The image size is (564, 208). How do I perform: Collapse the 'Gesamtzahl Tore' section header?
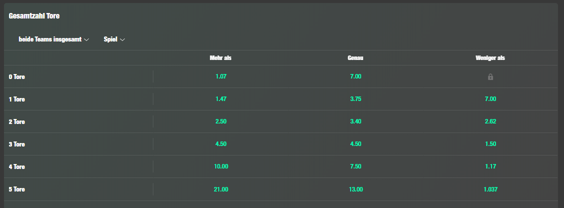click(34, 16)
